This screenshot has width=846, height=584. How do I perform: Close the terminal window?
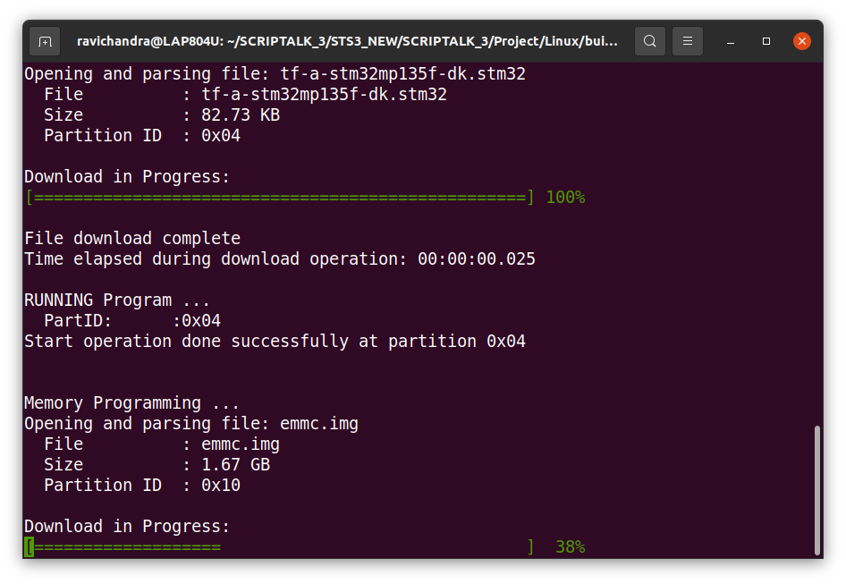point(802,41)
